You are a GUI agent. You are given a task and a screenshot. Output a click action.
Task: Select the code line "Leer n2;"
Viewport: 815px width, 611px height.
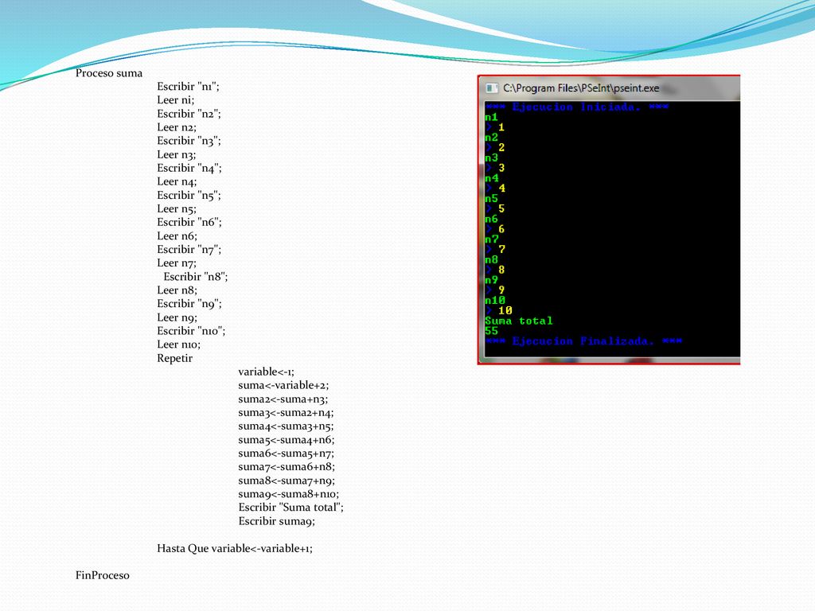(177, 127)
